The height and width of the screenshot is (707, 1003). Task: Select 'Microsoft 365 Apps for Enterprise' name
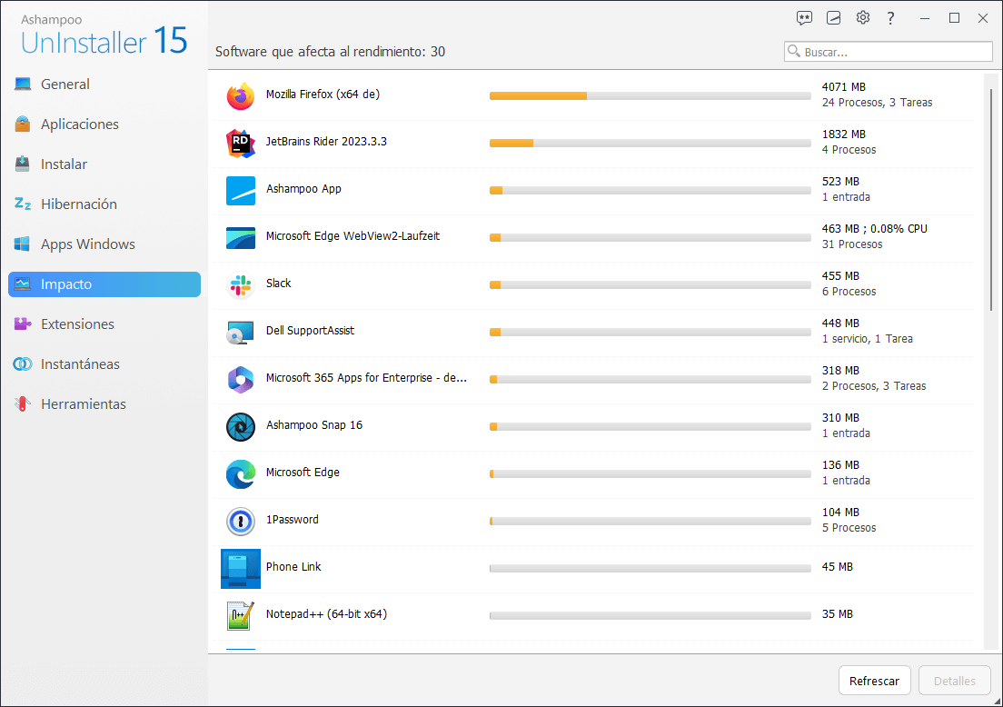point(366,377)
